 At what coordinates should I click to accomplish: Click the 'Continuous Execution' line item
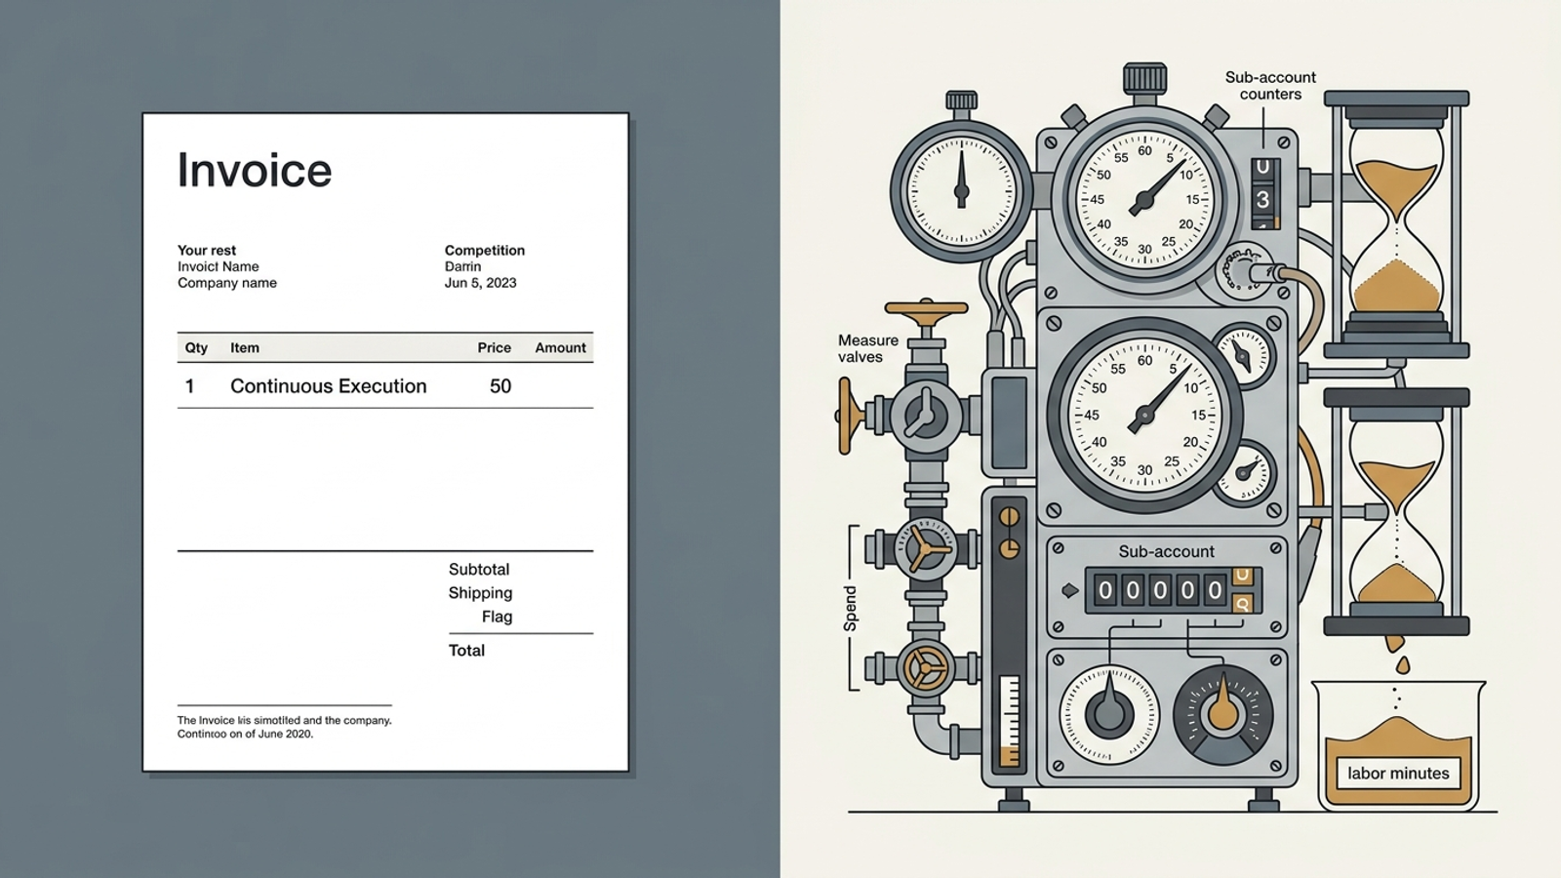329,386
